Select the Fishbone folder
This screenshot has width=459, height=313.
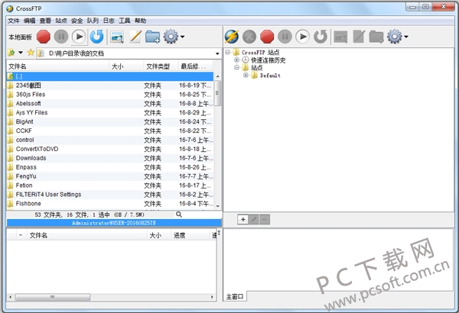[110, 203]
